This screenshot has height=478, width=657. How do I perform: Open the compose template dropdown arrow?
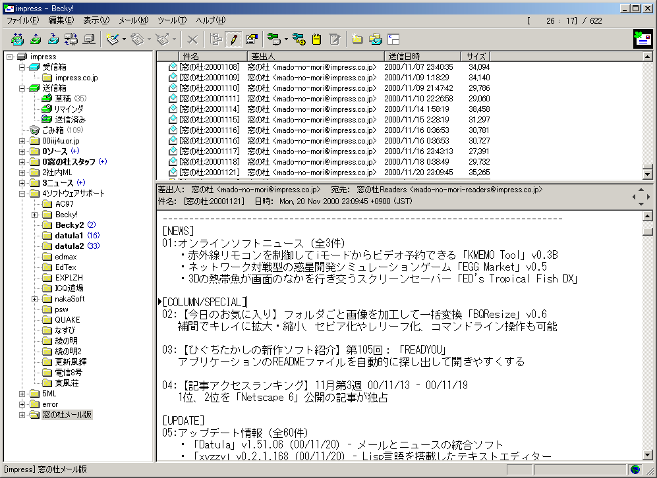point(123,39)
